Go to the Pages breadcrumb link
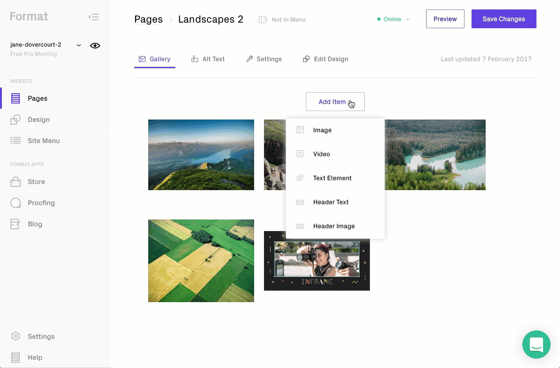The width and height of the screenshot is (560, 368). click(148, 19)
